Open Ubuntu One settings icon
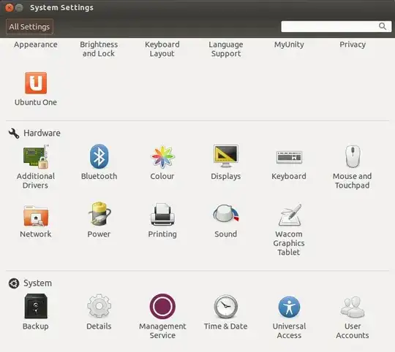Image resolution: width=395 pixels, height=352 pixels. click(x=36, y=83)
